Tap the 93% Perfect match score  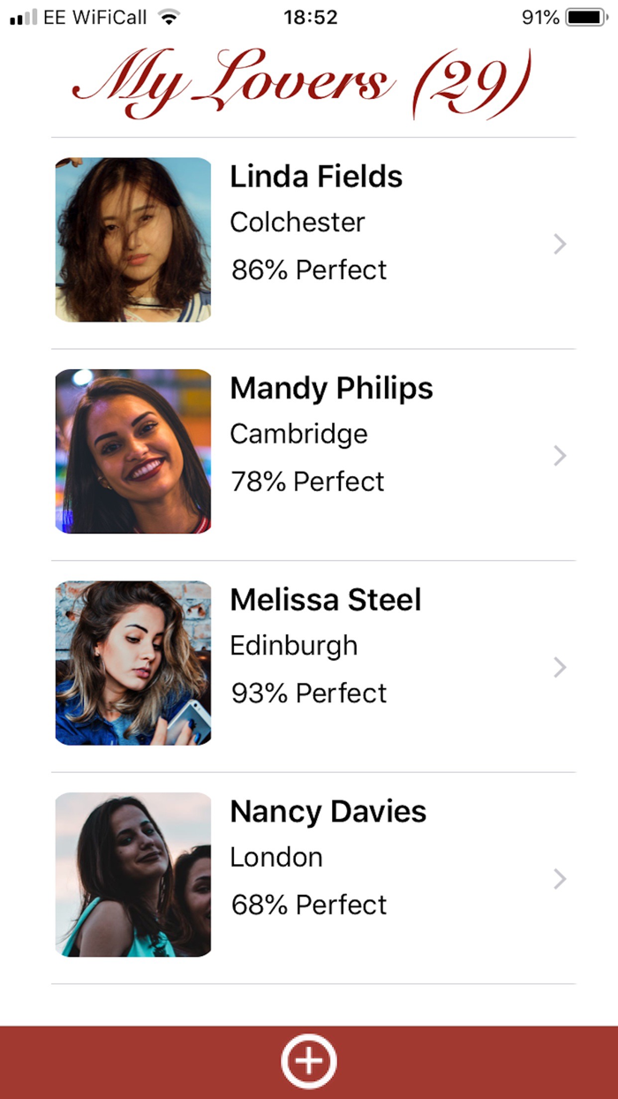[x=309, y=694]
